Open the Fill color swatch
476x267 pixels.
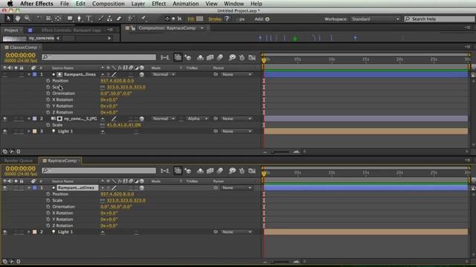click(199, 19)
